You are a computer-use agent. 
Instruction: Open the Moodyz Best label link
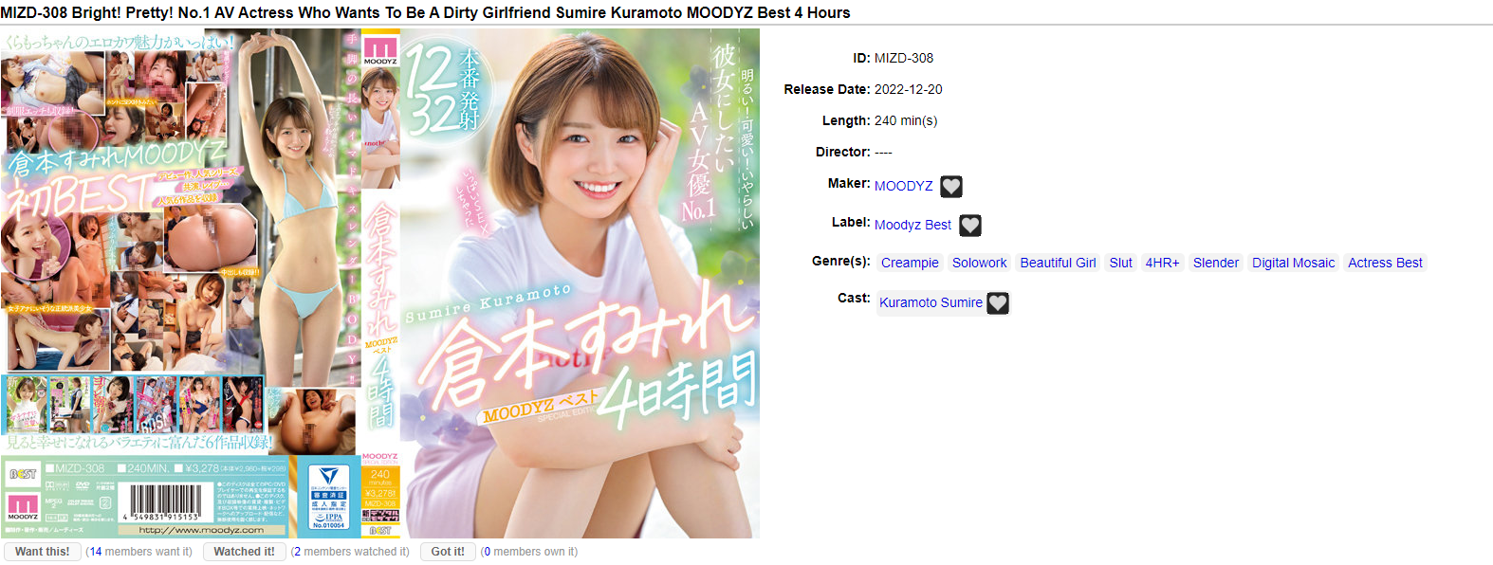(x=912, y=225)
